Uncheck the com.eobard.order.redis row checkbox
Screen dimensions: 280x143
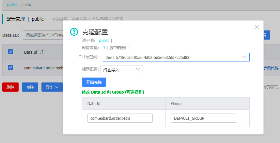10,67
